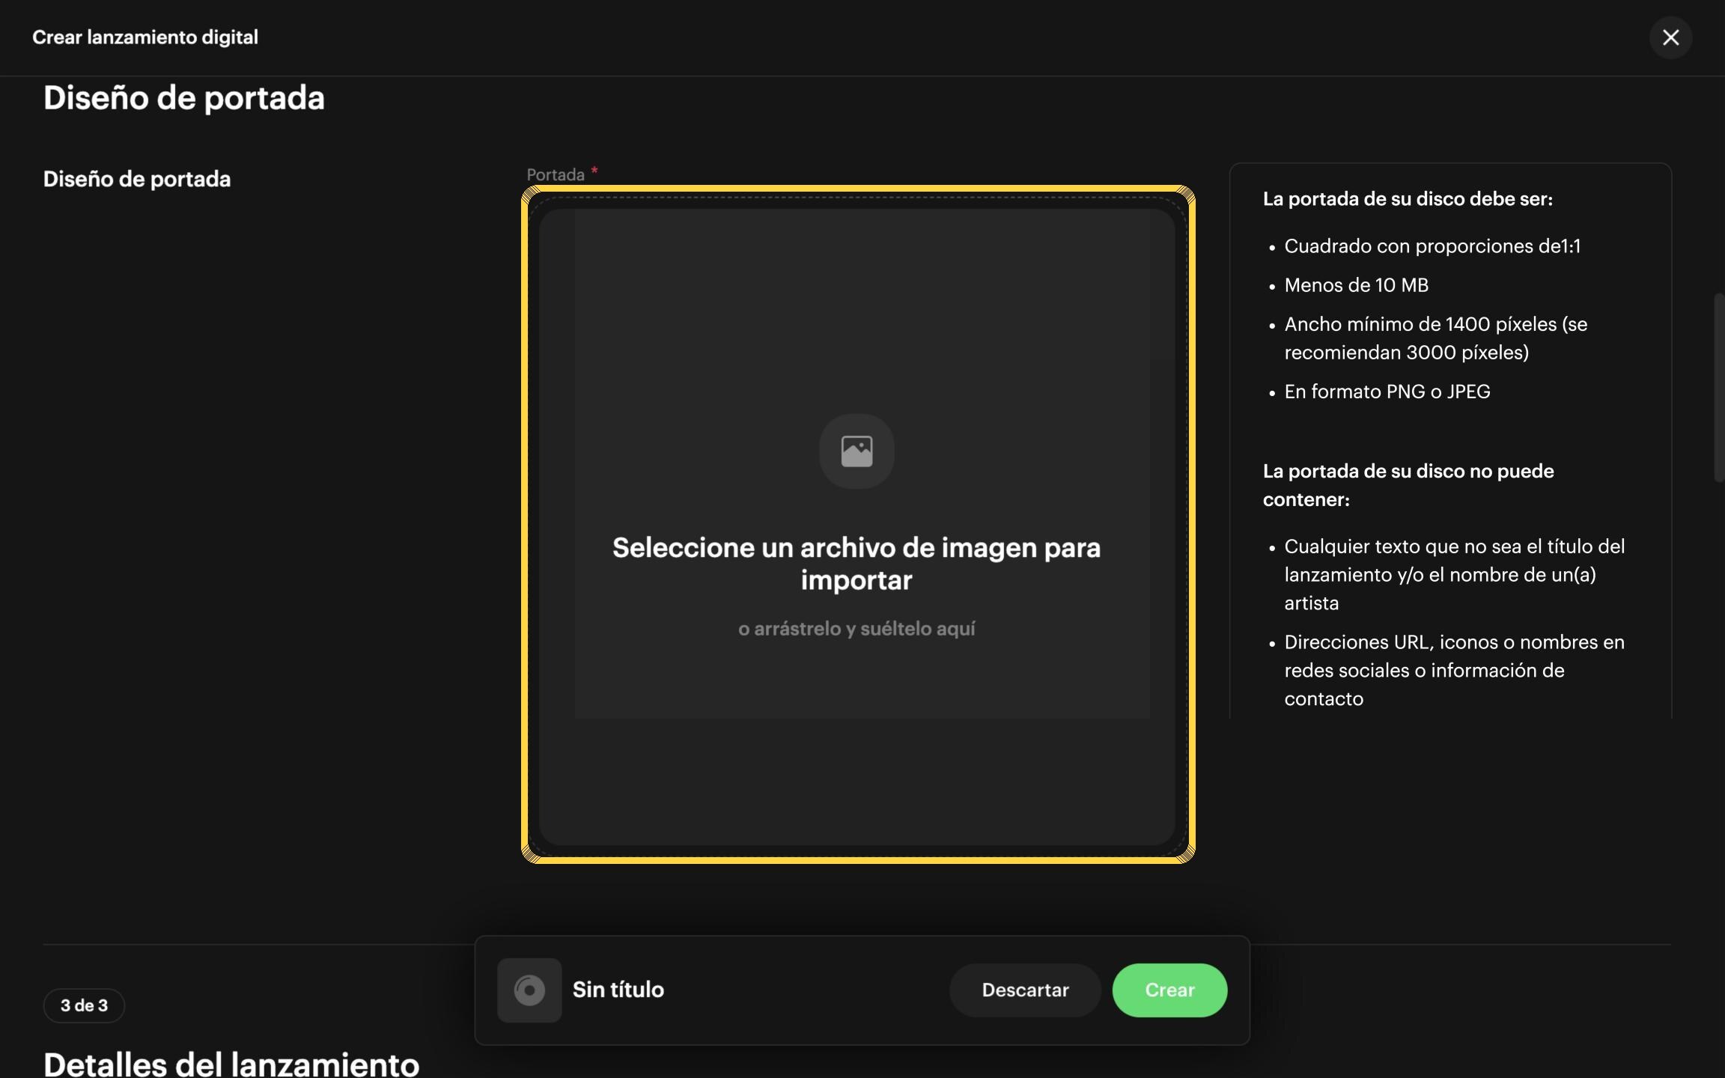
Task: Click 'La portada de su disco no puede contener:' heading
Action: pos(1408,485)
